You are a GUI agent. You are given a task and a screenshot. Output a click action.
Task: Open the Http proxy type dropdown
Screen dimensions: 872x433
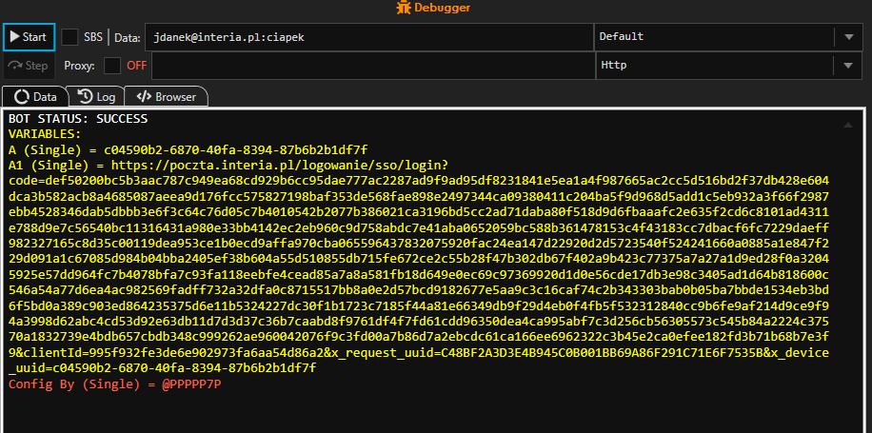pos(714,66)
